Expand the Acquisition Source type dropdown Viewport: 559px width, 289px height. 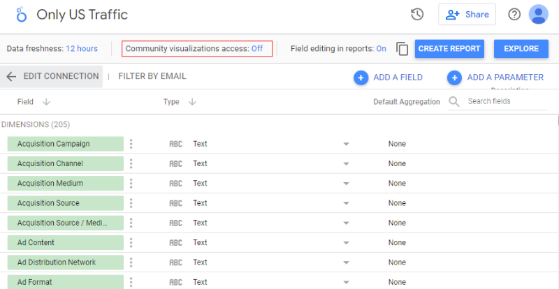pyautogui.click(x=346, y=203)
